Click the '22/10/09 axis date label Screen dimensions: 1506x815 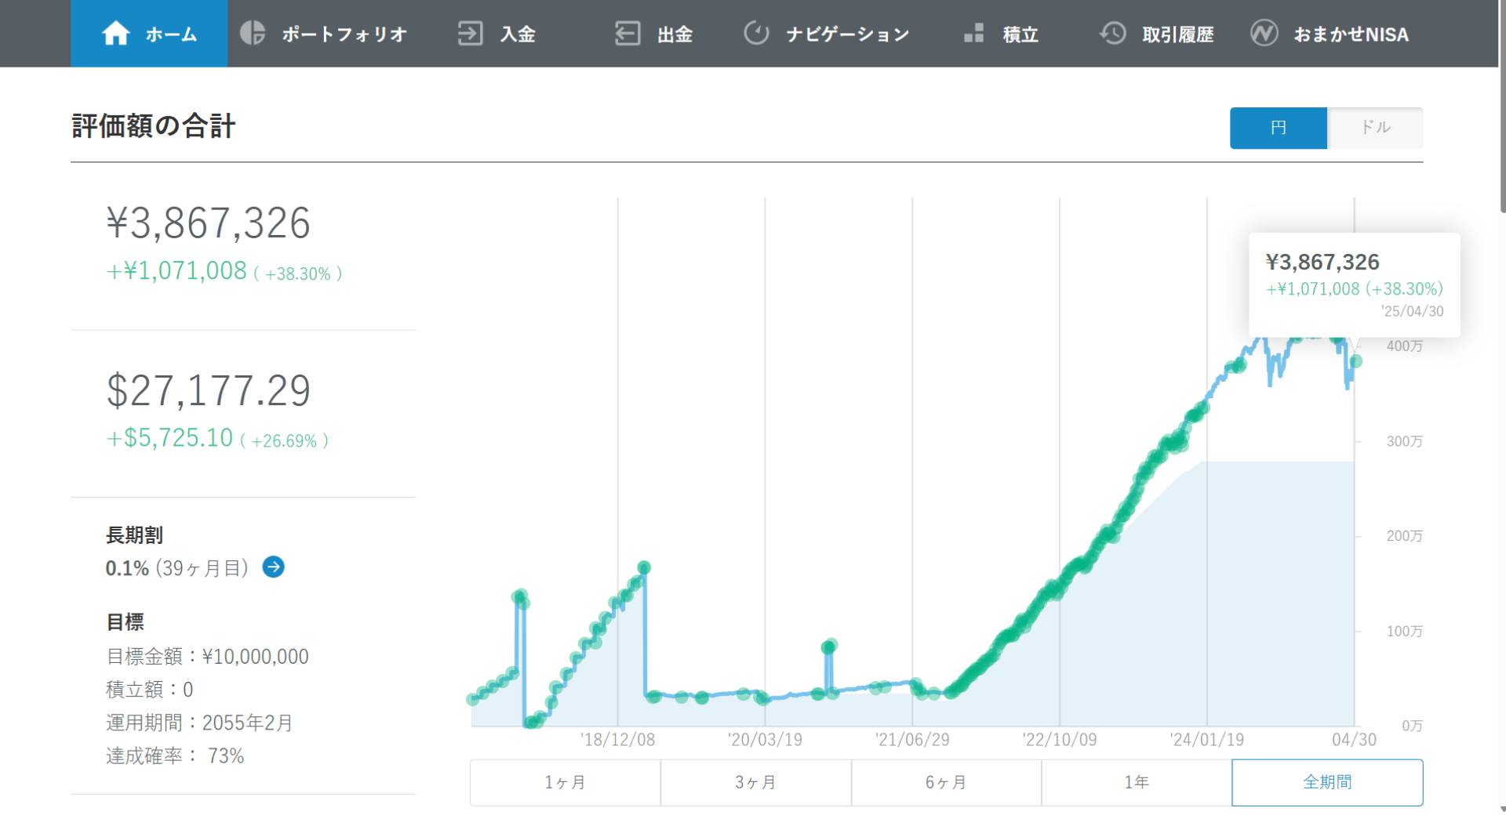click(1059, 740)
